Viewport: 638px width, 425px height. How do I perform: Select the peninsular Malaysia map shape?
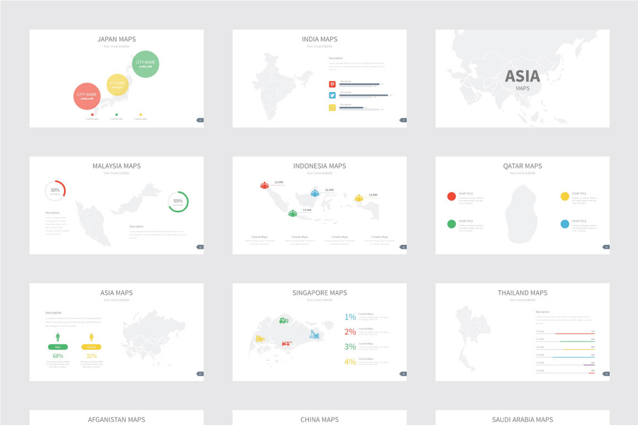click(94, 223)
